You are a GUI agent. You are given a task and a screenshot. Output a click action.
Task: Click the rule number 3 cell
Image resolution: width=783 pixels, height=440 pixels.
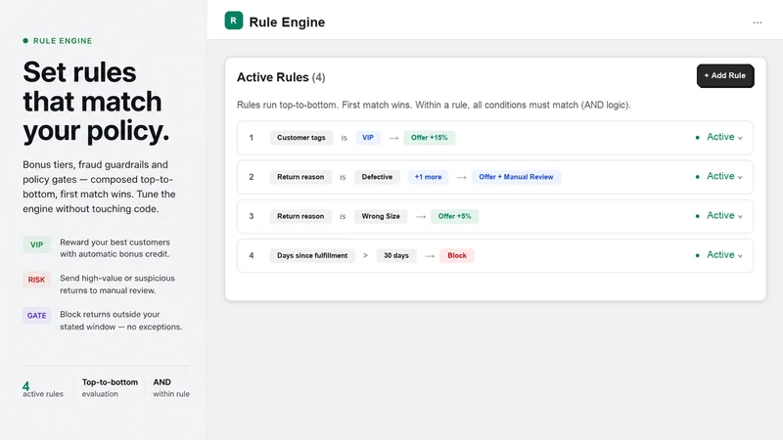[252, 216]
